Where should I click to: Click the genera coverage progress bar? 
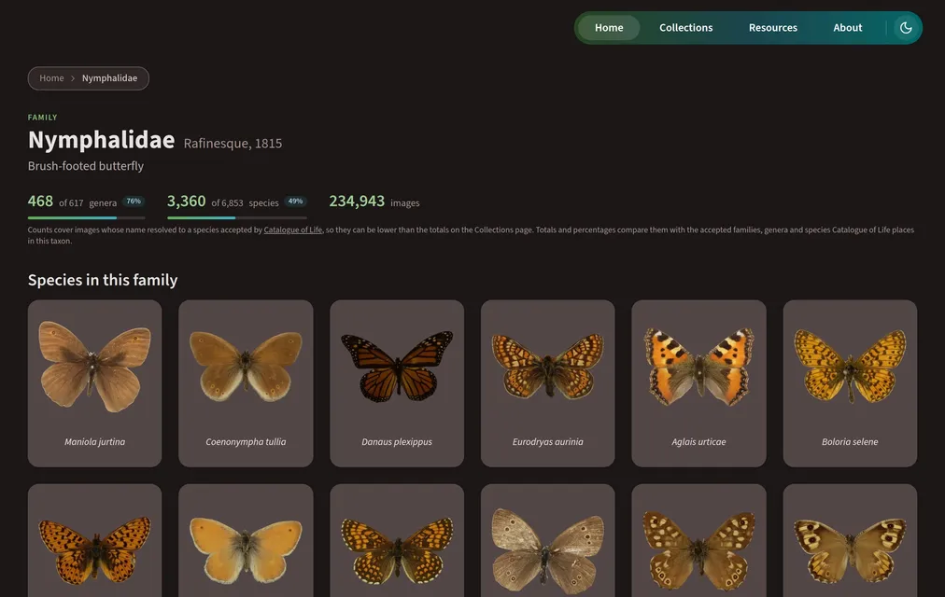[x=87, y=218]
